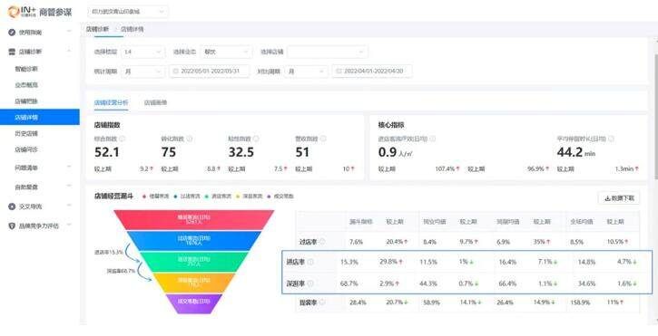Open the 选择业态 dropdown showing 餐饮

pyautogui.click(x=227, y=52)
